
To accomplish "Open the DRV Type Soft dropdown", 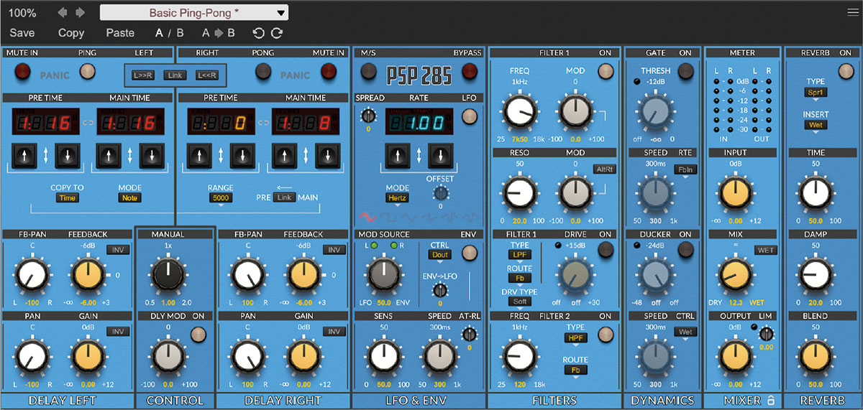I will point(519,302).
